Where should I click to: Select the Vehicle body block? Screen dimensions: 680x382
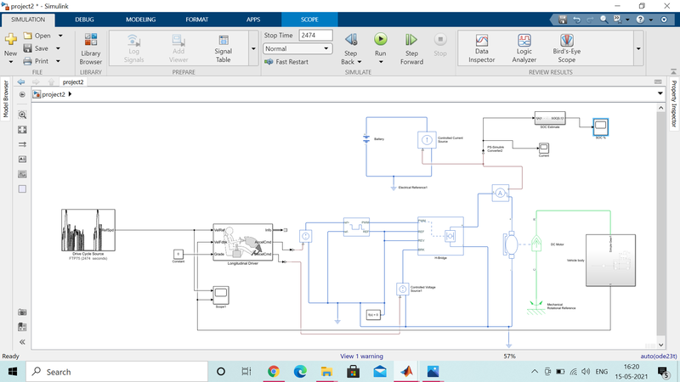click(x=610, y=261)
